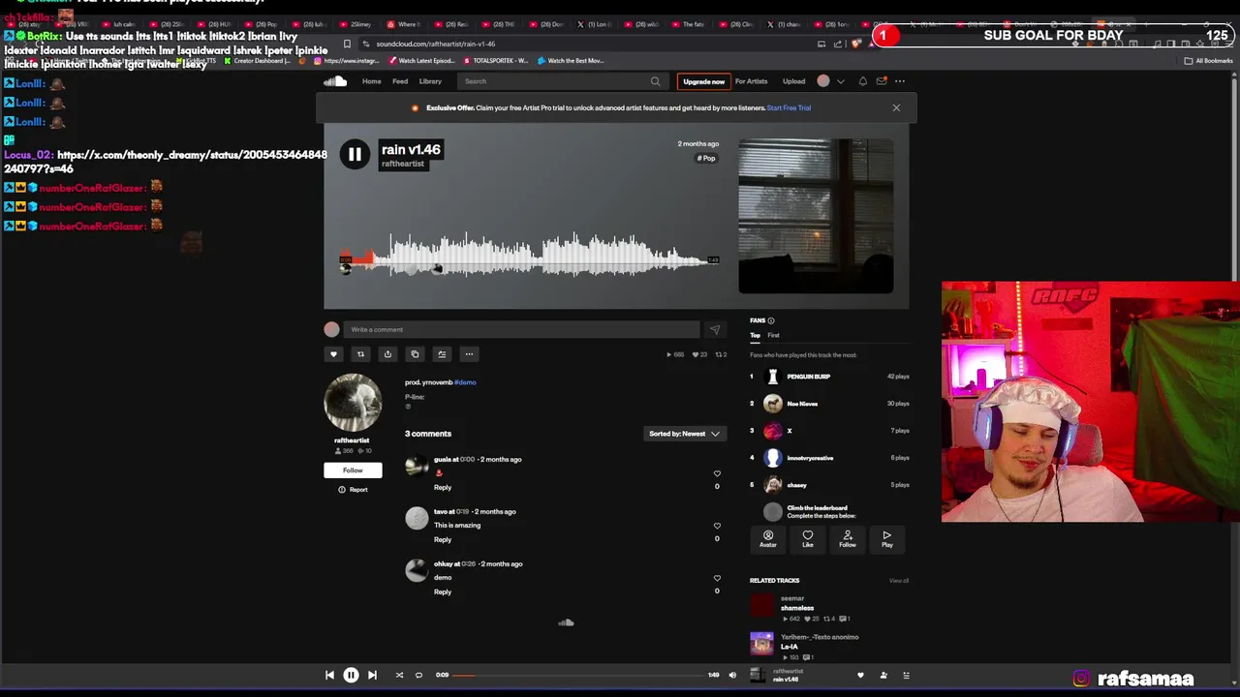Screen dimensions: 1240x697
Task: Click the Upgrade now button
Action: [703, 81]
